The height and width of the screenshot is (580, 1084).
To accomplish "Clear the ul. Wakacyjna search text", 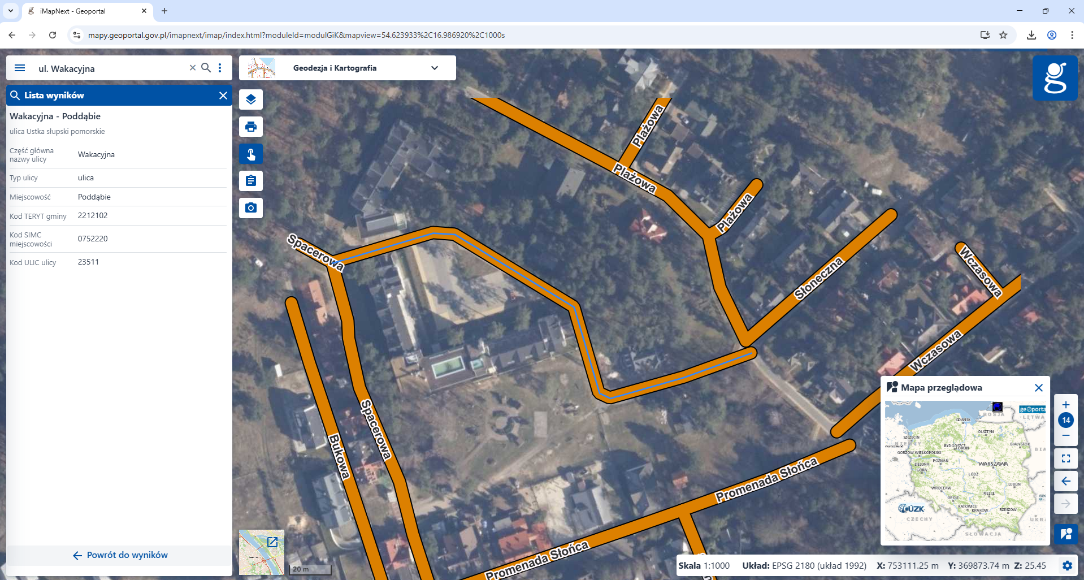I will 193,68.
